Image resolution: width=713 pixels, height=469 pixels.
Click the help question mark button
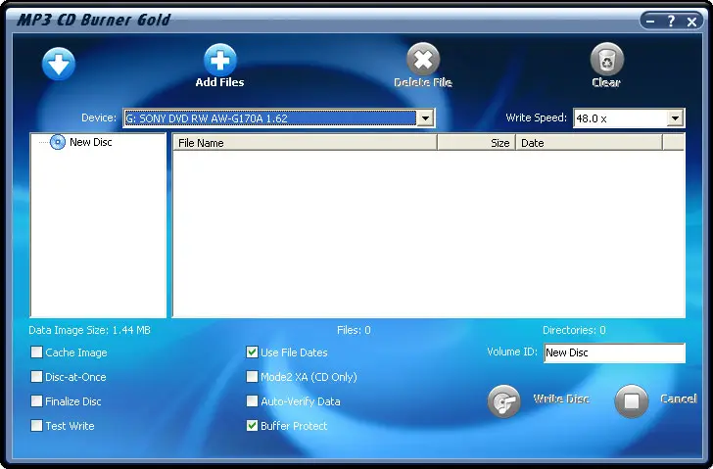pyautogui.click(x=671, y=21)
